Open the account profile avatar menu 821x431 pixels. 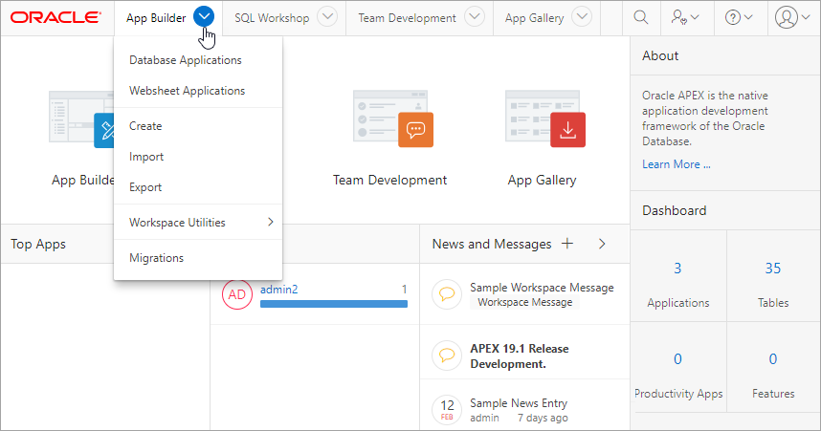click(x=792, y=18)
